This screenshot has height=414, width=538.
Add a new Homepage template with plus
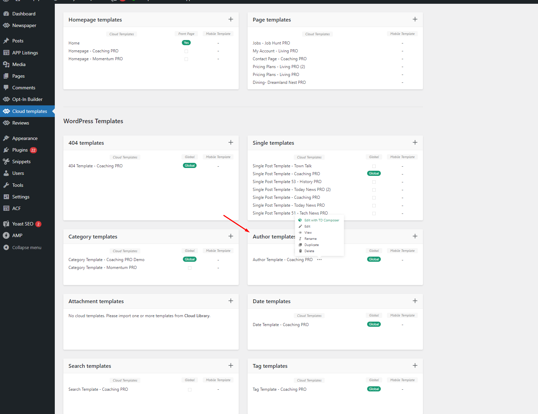click(x=231, y=19)
